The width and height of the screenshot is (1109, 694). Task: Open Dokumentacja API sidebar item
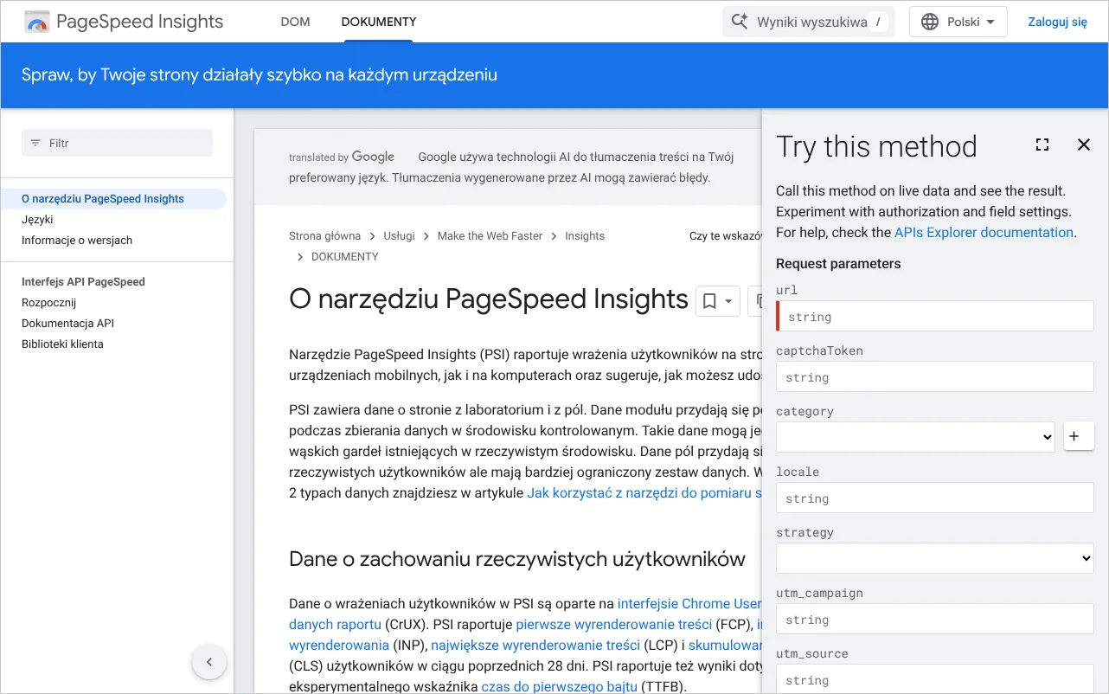click(x=67, y=324)
